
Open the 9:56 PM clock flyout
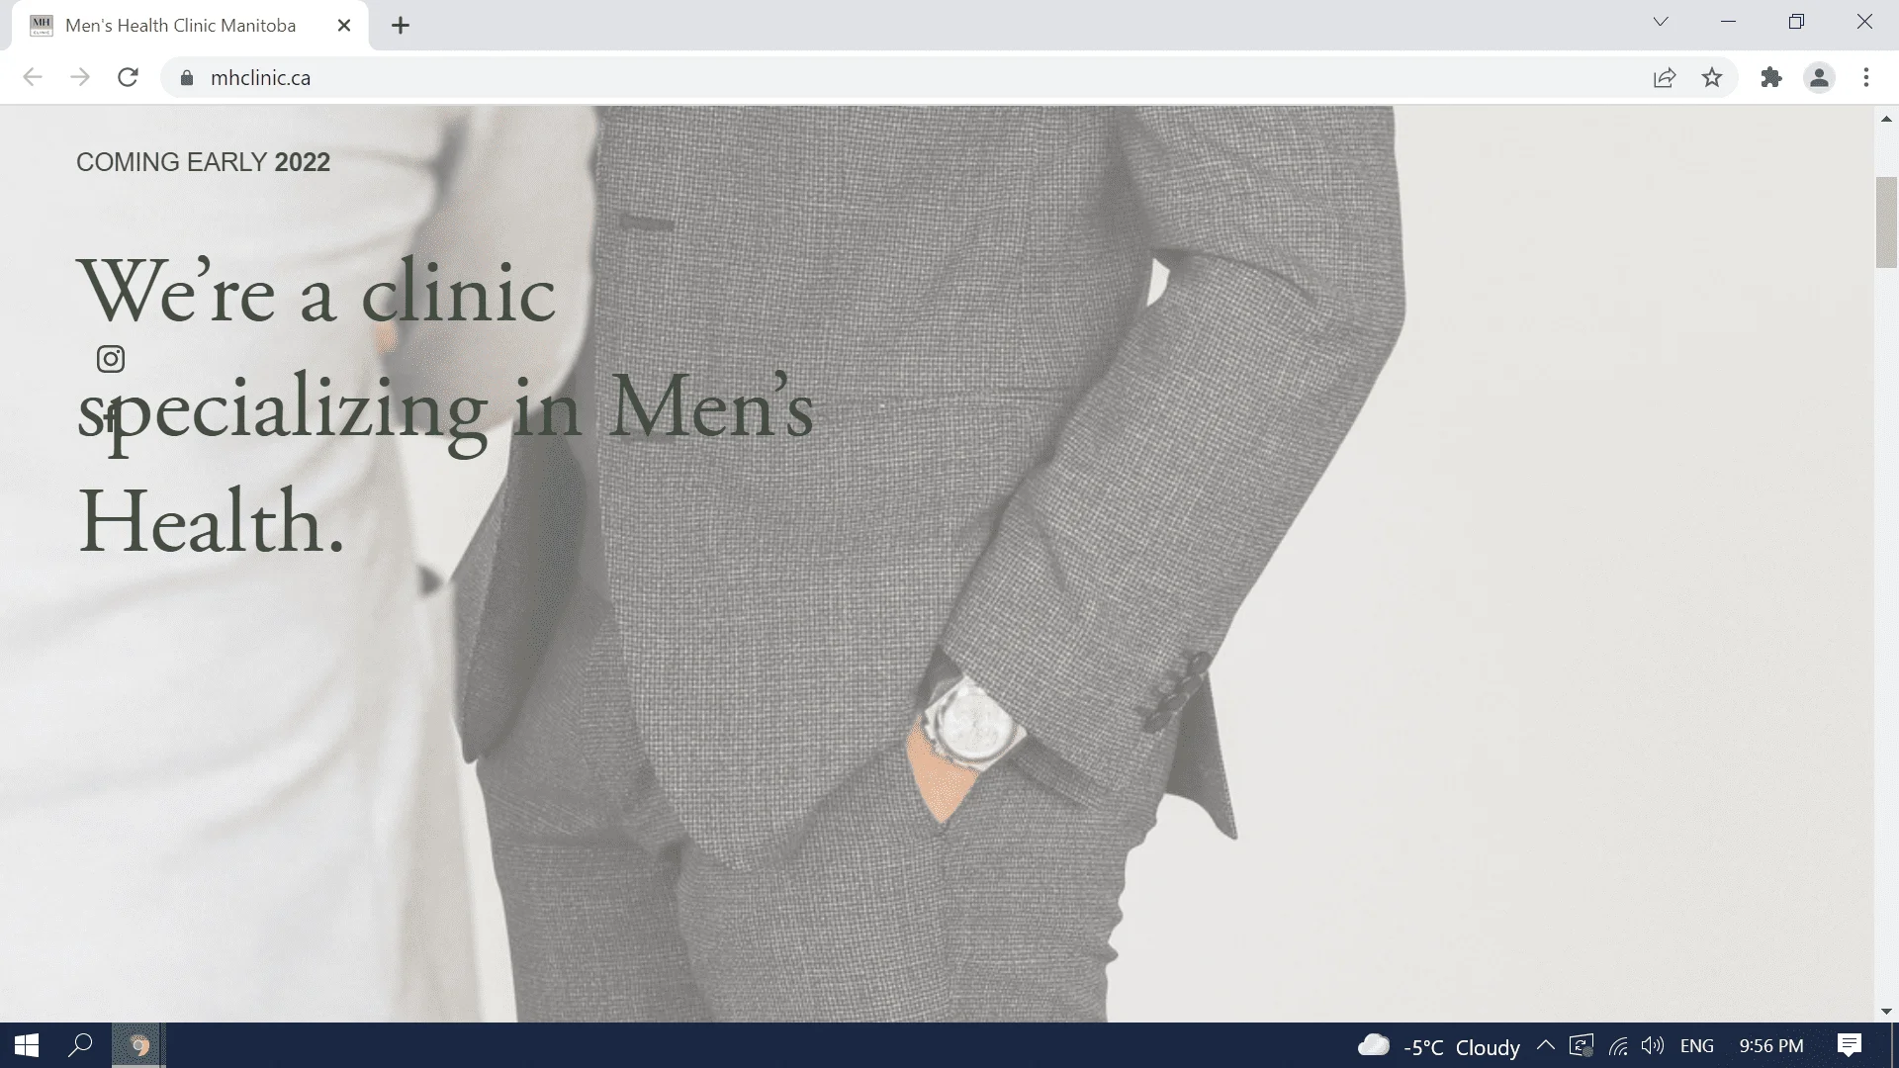coord(1771,1045)
